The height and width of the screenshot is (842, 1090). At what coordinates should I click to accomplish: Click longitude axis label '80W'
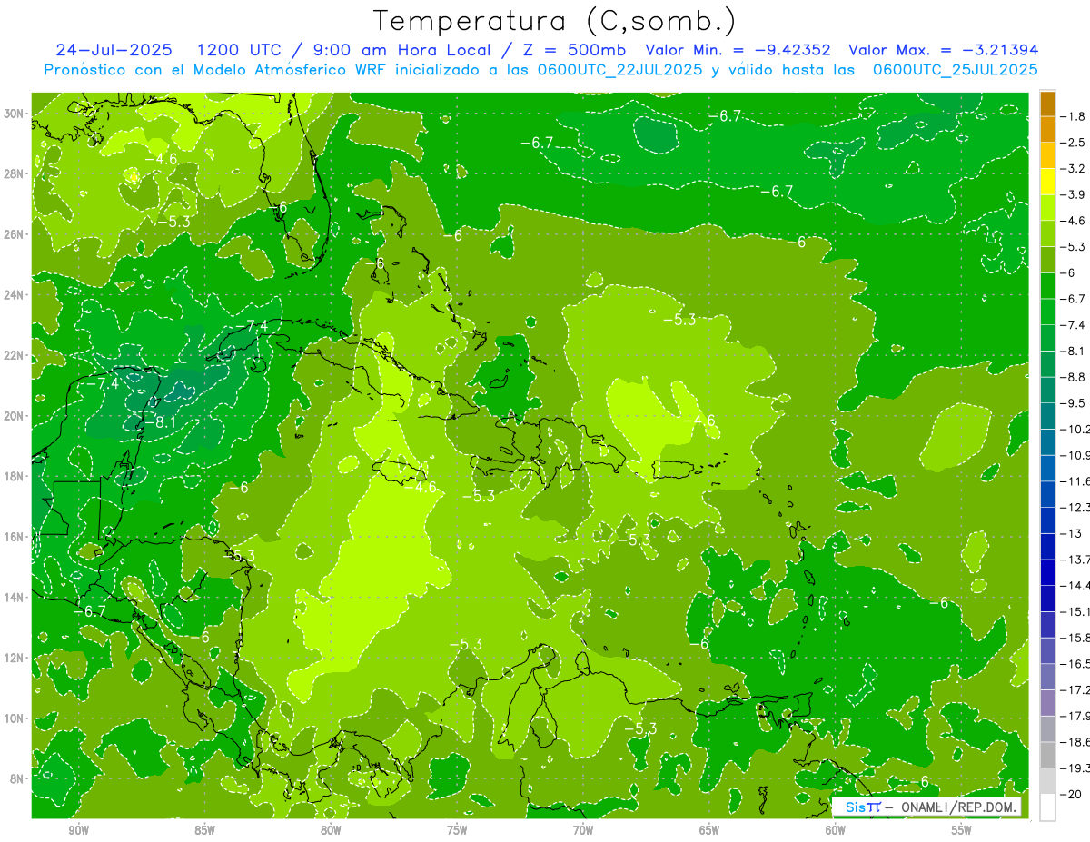(x=331, y=831)
